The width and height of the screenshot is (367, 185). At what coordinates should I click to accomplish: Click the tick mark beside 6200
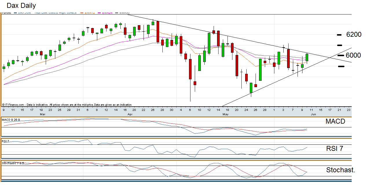click(340, 35)
